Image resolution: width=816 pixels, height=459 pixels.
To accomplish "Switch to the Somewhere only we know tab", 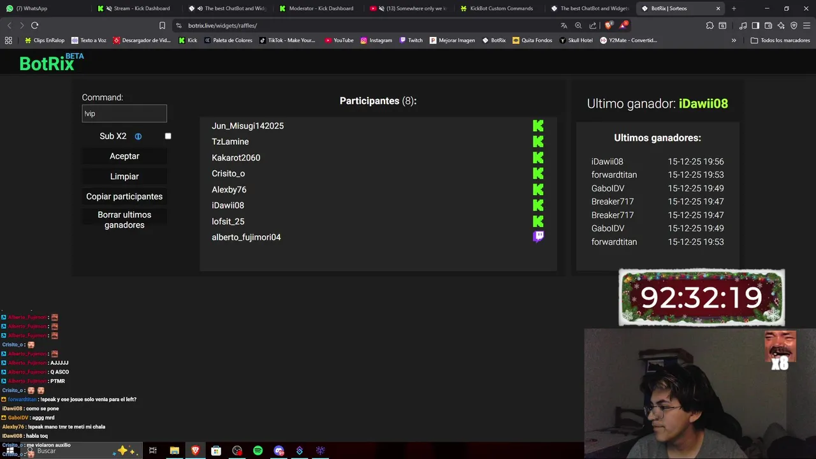I will coord(409,8).
